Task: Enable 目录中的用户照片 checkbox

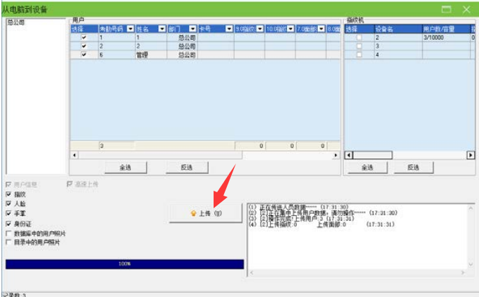Action: [x=8, y=242]
